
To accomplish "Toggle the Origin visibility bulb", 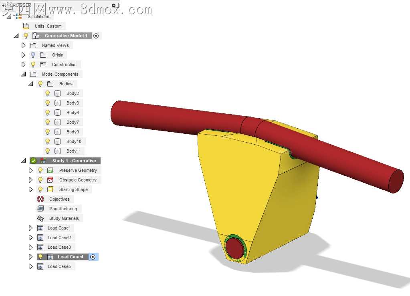I will click(x=33, y=55).
